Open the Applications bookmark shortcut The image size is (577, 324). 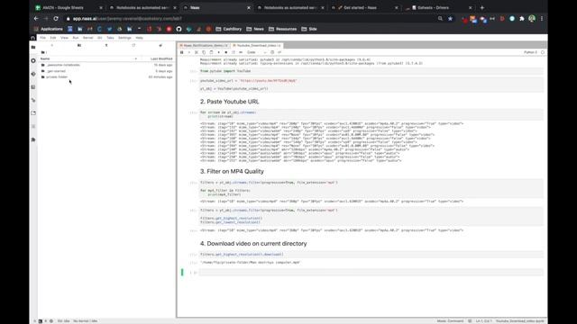tap(48, 29)
